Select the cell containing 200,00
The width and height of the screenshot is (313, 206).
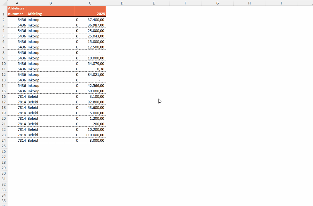click(x=90, y=124)
